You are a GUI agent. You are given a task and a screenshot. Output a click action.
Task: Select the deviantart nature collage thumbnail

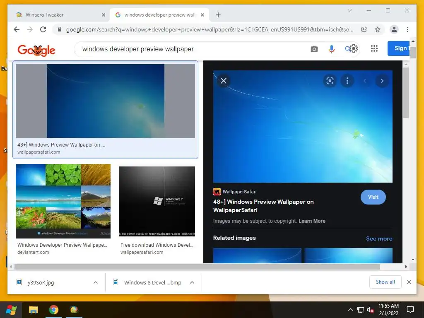point(63,201)
